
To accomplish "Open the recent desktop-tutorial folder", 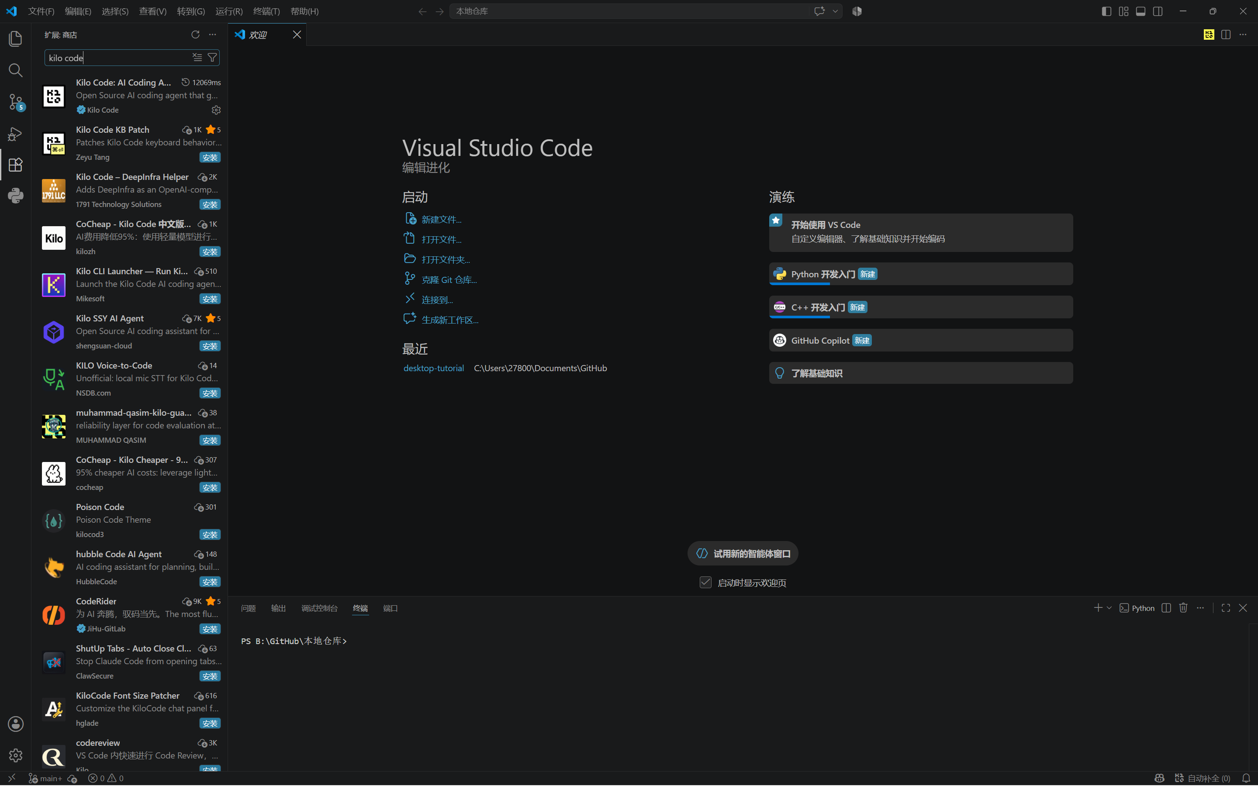I will [434, 368].
